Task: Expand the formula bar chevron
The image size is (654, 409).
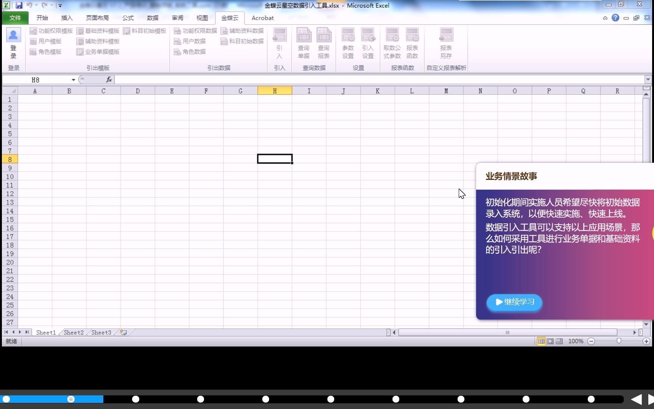Action: click(648, 79)
